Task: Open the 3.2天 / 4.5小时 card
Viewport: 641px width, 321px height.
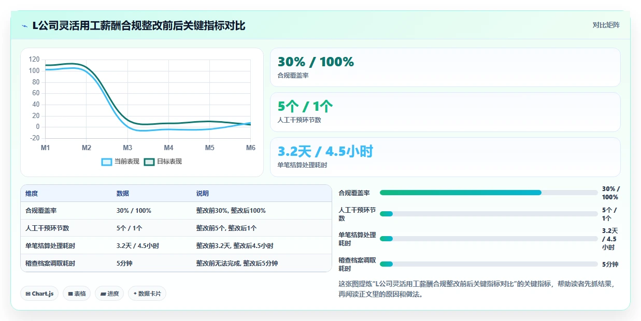Action: coord(445,157)
